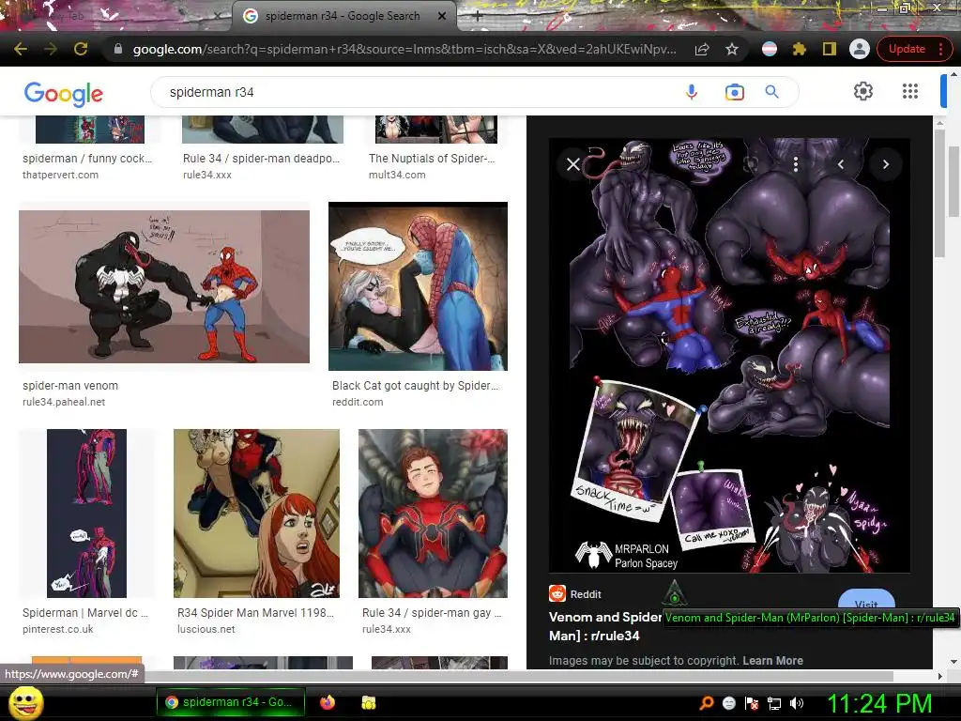The width and height of the screenshot is (961, 721).
Task: Toggle the browser side panel icon
Action: click(830, 49)
